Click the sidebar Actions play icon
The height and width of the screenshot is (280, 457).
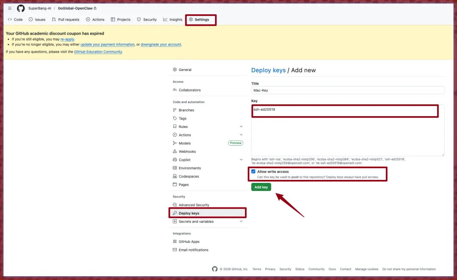pyautogui.click(x=175, y=135)
